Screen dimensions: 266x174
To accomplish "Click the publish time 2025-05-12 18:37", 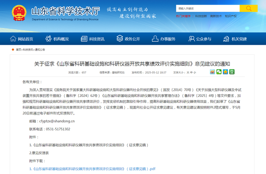I will (155, 73).
